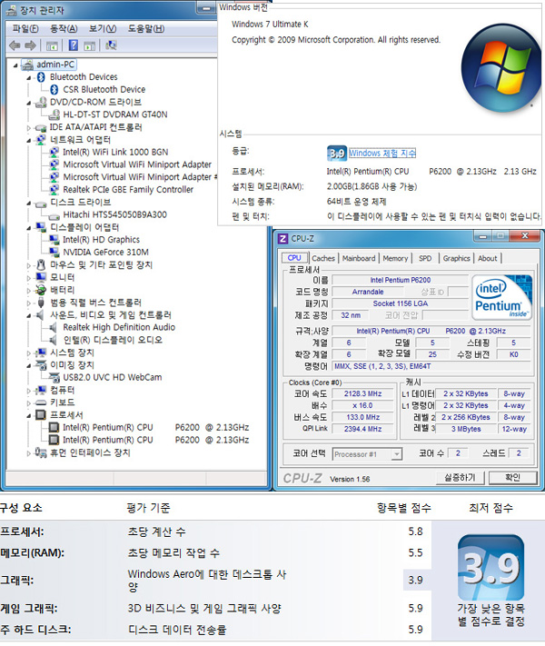
Task: Select the Hitachi HTS545050B9A300 disk drive
Action: pos(114,214)
